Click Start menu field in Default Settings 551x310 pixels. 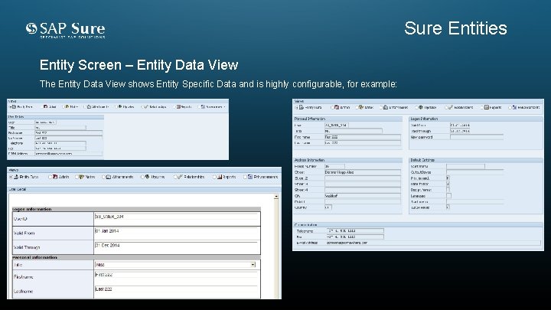[x=465, y=166]
